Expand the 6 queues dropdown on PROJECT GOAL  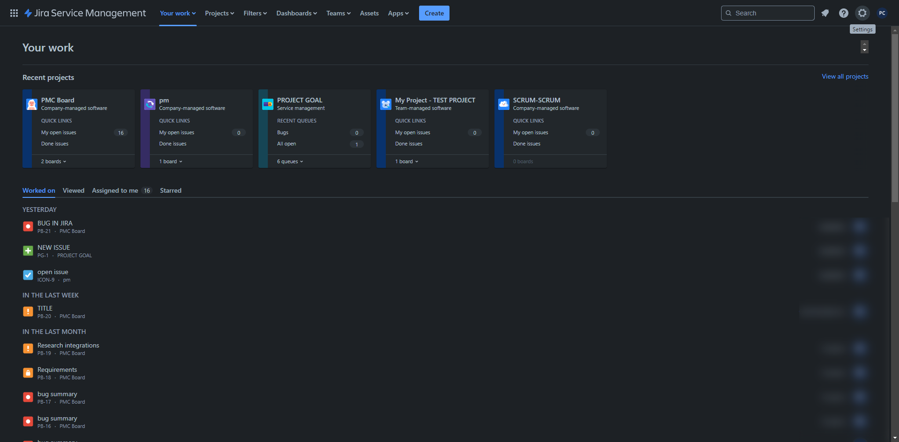(x=290, y=161)
